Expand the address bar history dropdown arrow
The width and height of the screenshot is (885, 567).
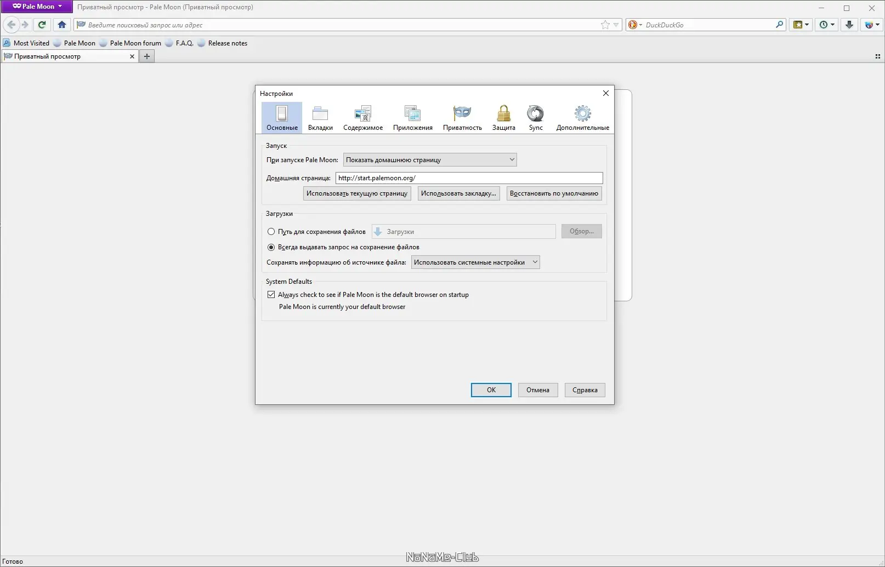[616, 25]
